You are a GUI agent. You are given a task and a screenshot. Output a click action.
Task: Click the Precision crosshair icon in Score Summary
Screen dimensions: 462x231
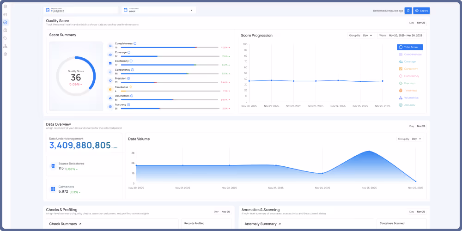[x=110, y=80]
